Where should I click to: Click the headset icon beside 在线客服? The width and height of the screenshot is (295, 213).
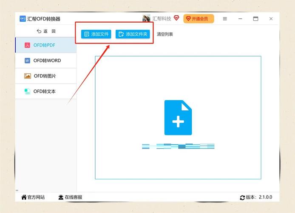(x=61, y=197)
